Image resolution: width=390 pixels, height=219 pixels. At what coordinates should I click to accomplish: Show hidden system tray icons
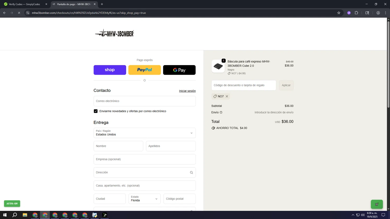pos(353,215)
